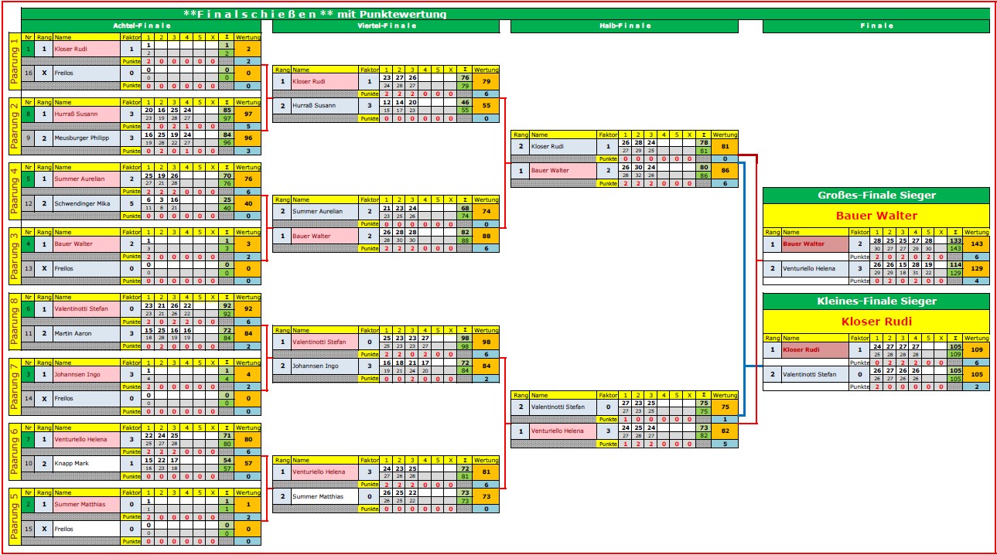The height and width of the screenshot is (555, 997).
Task: Click the large red Bauer Walter winner name
Action: (876, 216)
